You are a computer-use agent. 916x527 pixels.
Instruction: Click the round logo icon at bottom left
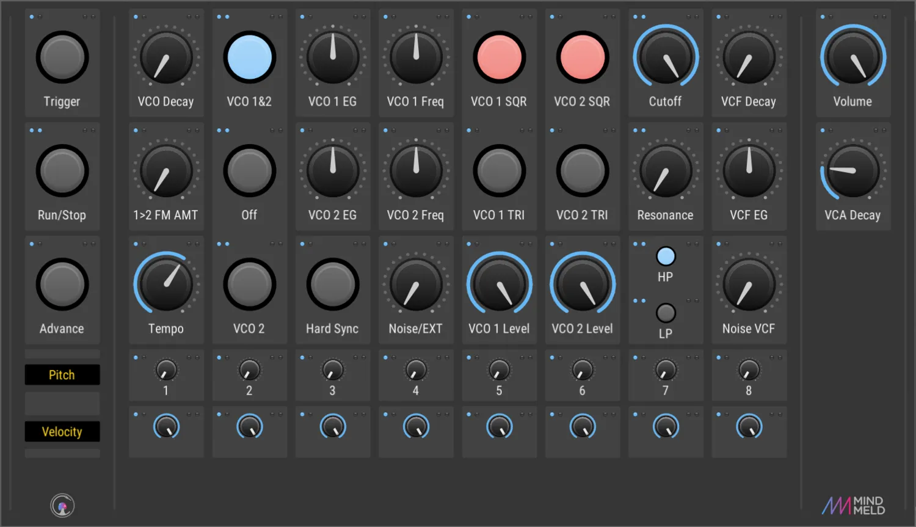(62, 506)
